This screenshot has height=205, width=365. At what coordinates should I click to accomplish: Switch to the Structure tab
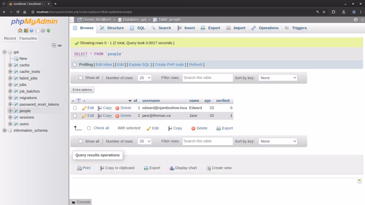click(x=112, y=28)
